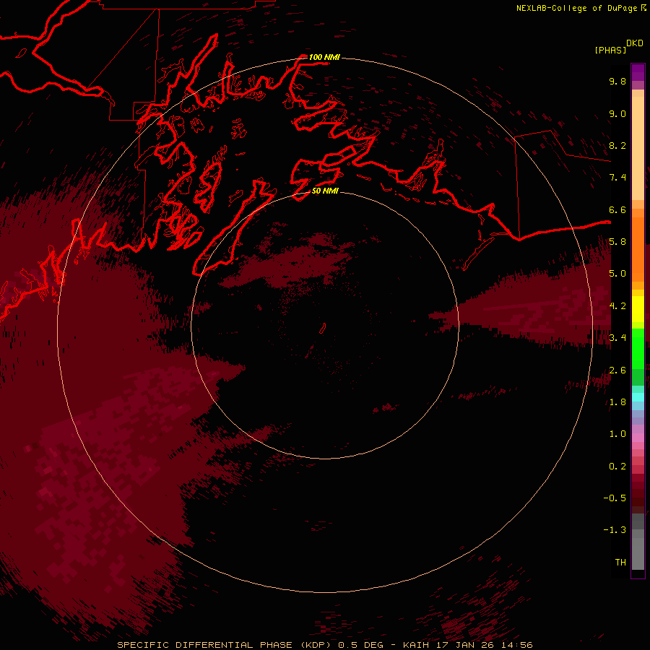Pick the gray segment at color bar bottom

[x=638, y=550]
